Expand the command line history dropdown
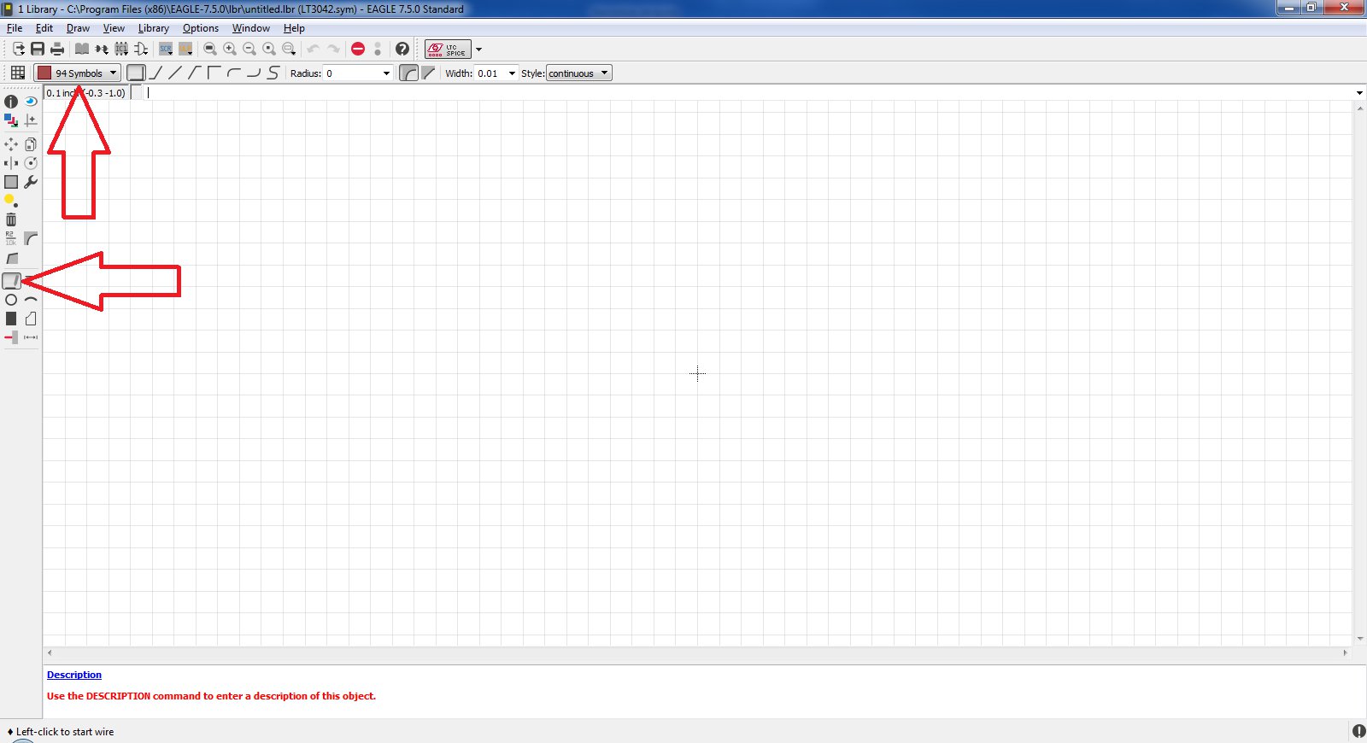 (1359, 93)
